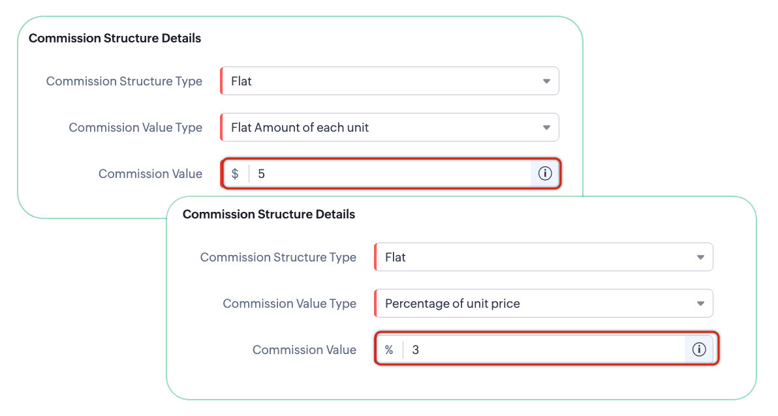Click the commission value field containing 3

(x=546, y=349)
